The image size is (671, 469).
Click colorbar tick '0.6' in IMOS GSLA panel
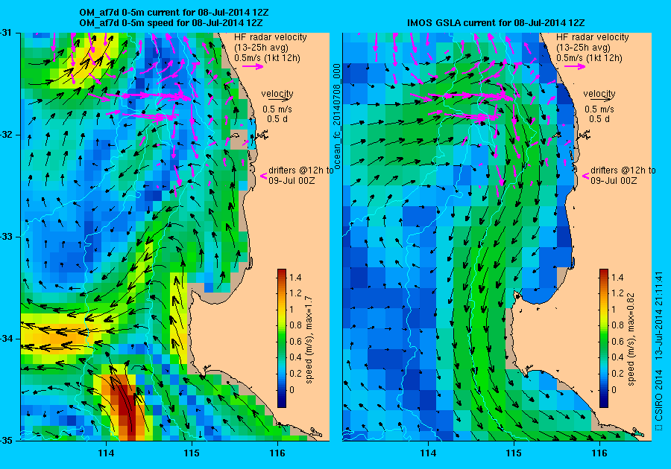point(617,341)
